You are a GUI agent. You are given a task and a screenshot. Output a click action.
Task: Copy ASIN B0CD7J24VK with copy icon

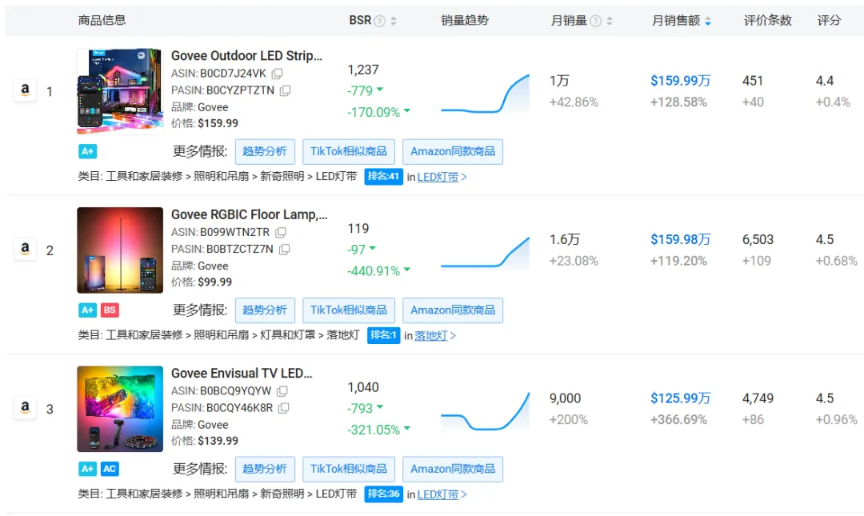tap(277, 74)
